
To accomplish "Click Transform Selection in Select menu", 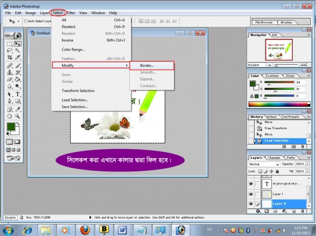I will [x=91, y=91].
